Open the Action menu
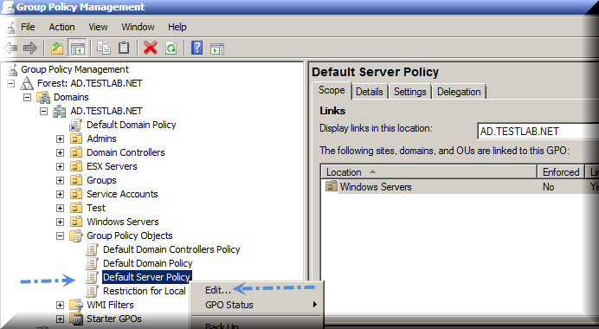Viewport: 599px width, 329px height. pyautogui.click(x=61, y=27)
